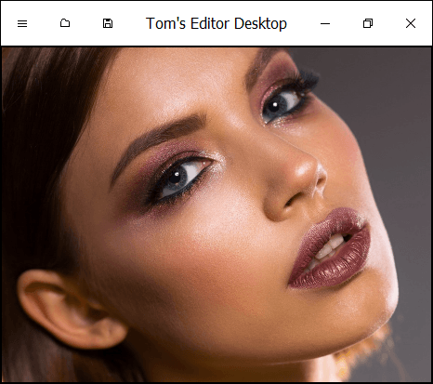This screenshot has width=433, height=384.
Task: Click the pupil of the upper eye in photo
Action: tap(274, 106)
